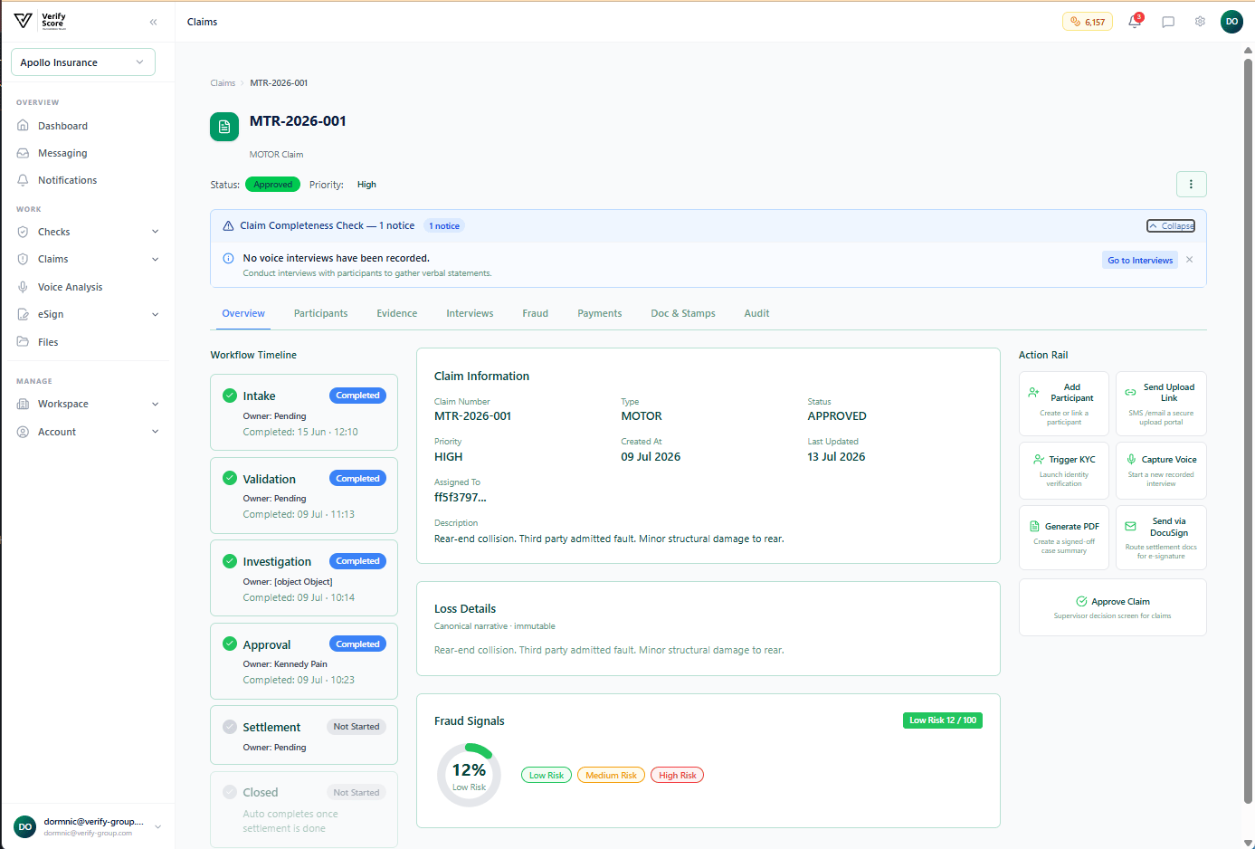Open the Apollo Insurance workspace dropdown
Image resolution: width=1255 pixels, height=849 pixels.
click(x=83, y=62)
